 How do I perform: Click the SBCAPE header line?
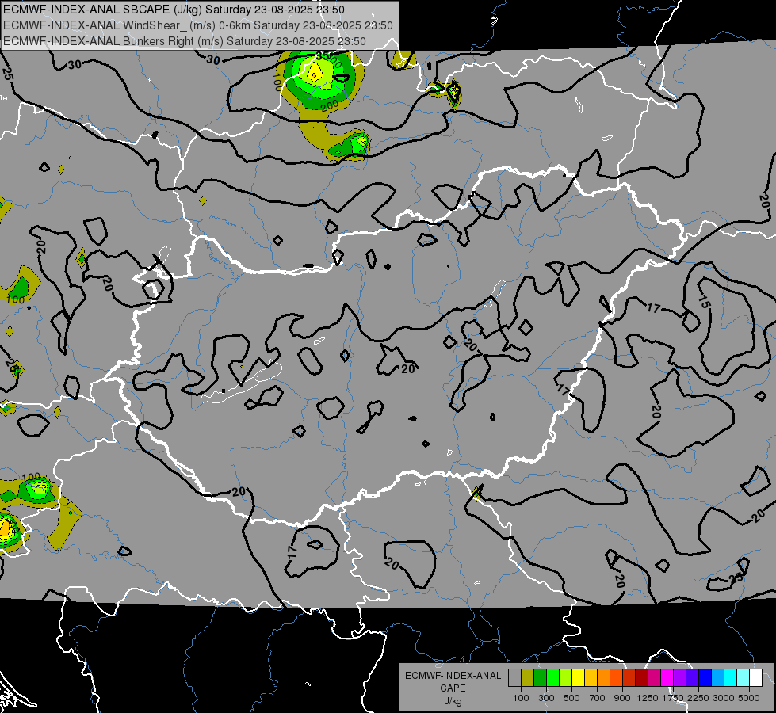click(x=174, y=10)
